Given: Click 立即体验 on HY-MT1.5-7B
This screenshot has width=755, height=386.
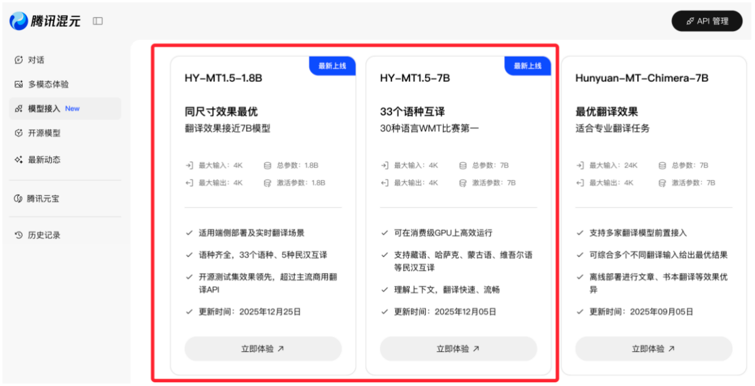Looking at the screenshot, I should [458, 348].
